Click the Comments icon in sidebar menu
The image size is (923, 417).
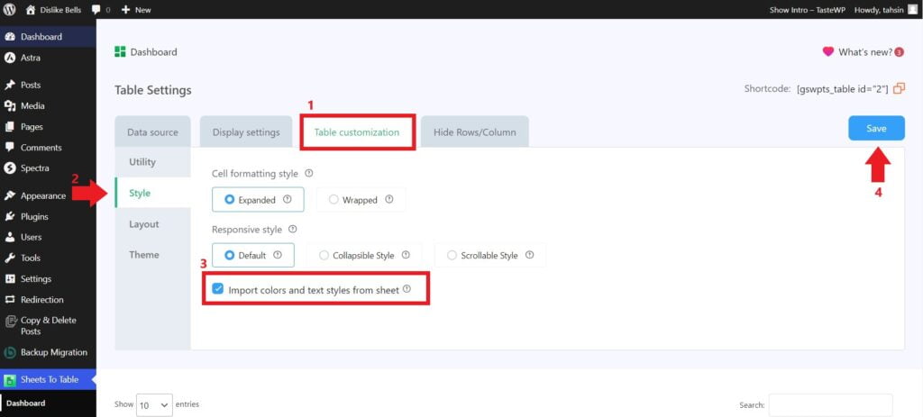pyautogui.click(x=9, y=148)
